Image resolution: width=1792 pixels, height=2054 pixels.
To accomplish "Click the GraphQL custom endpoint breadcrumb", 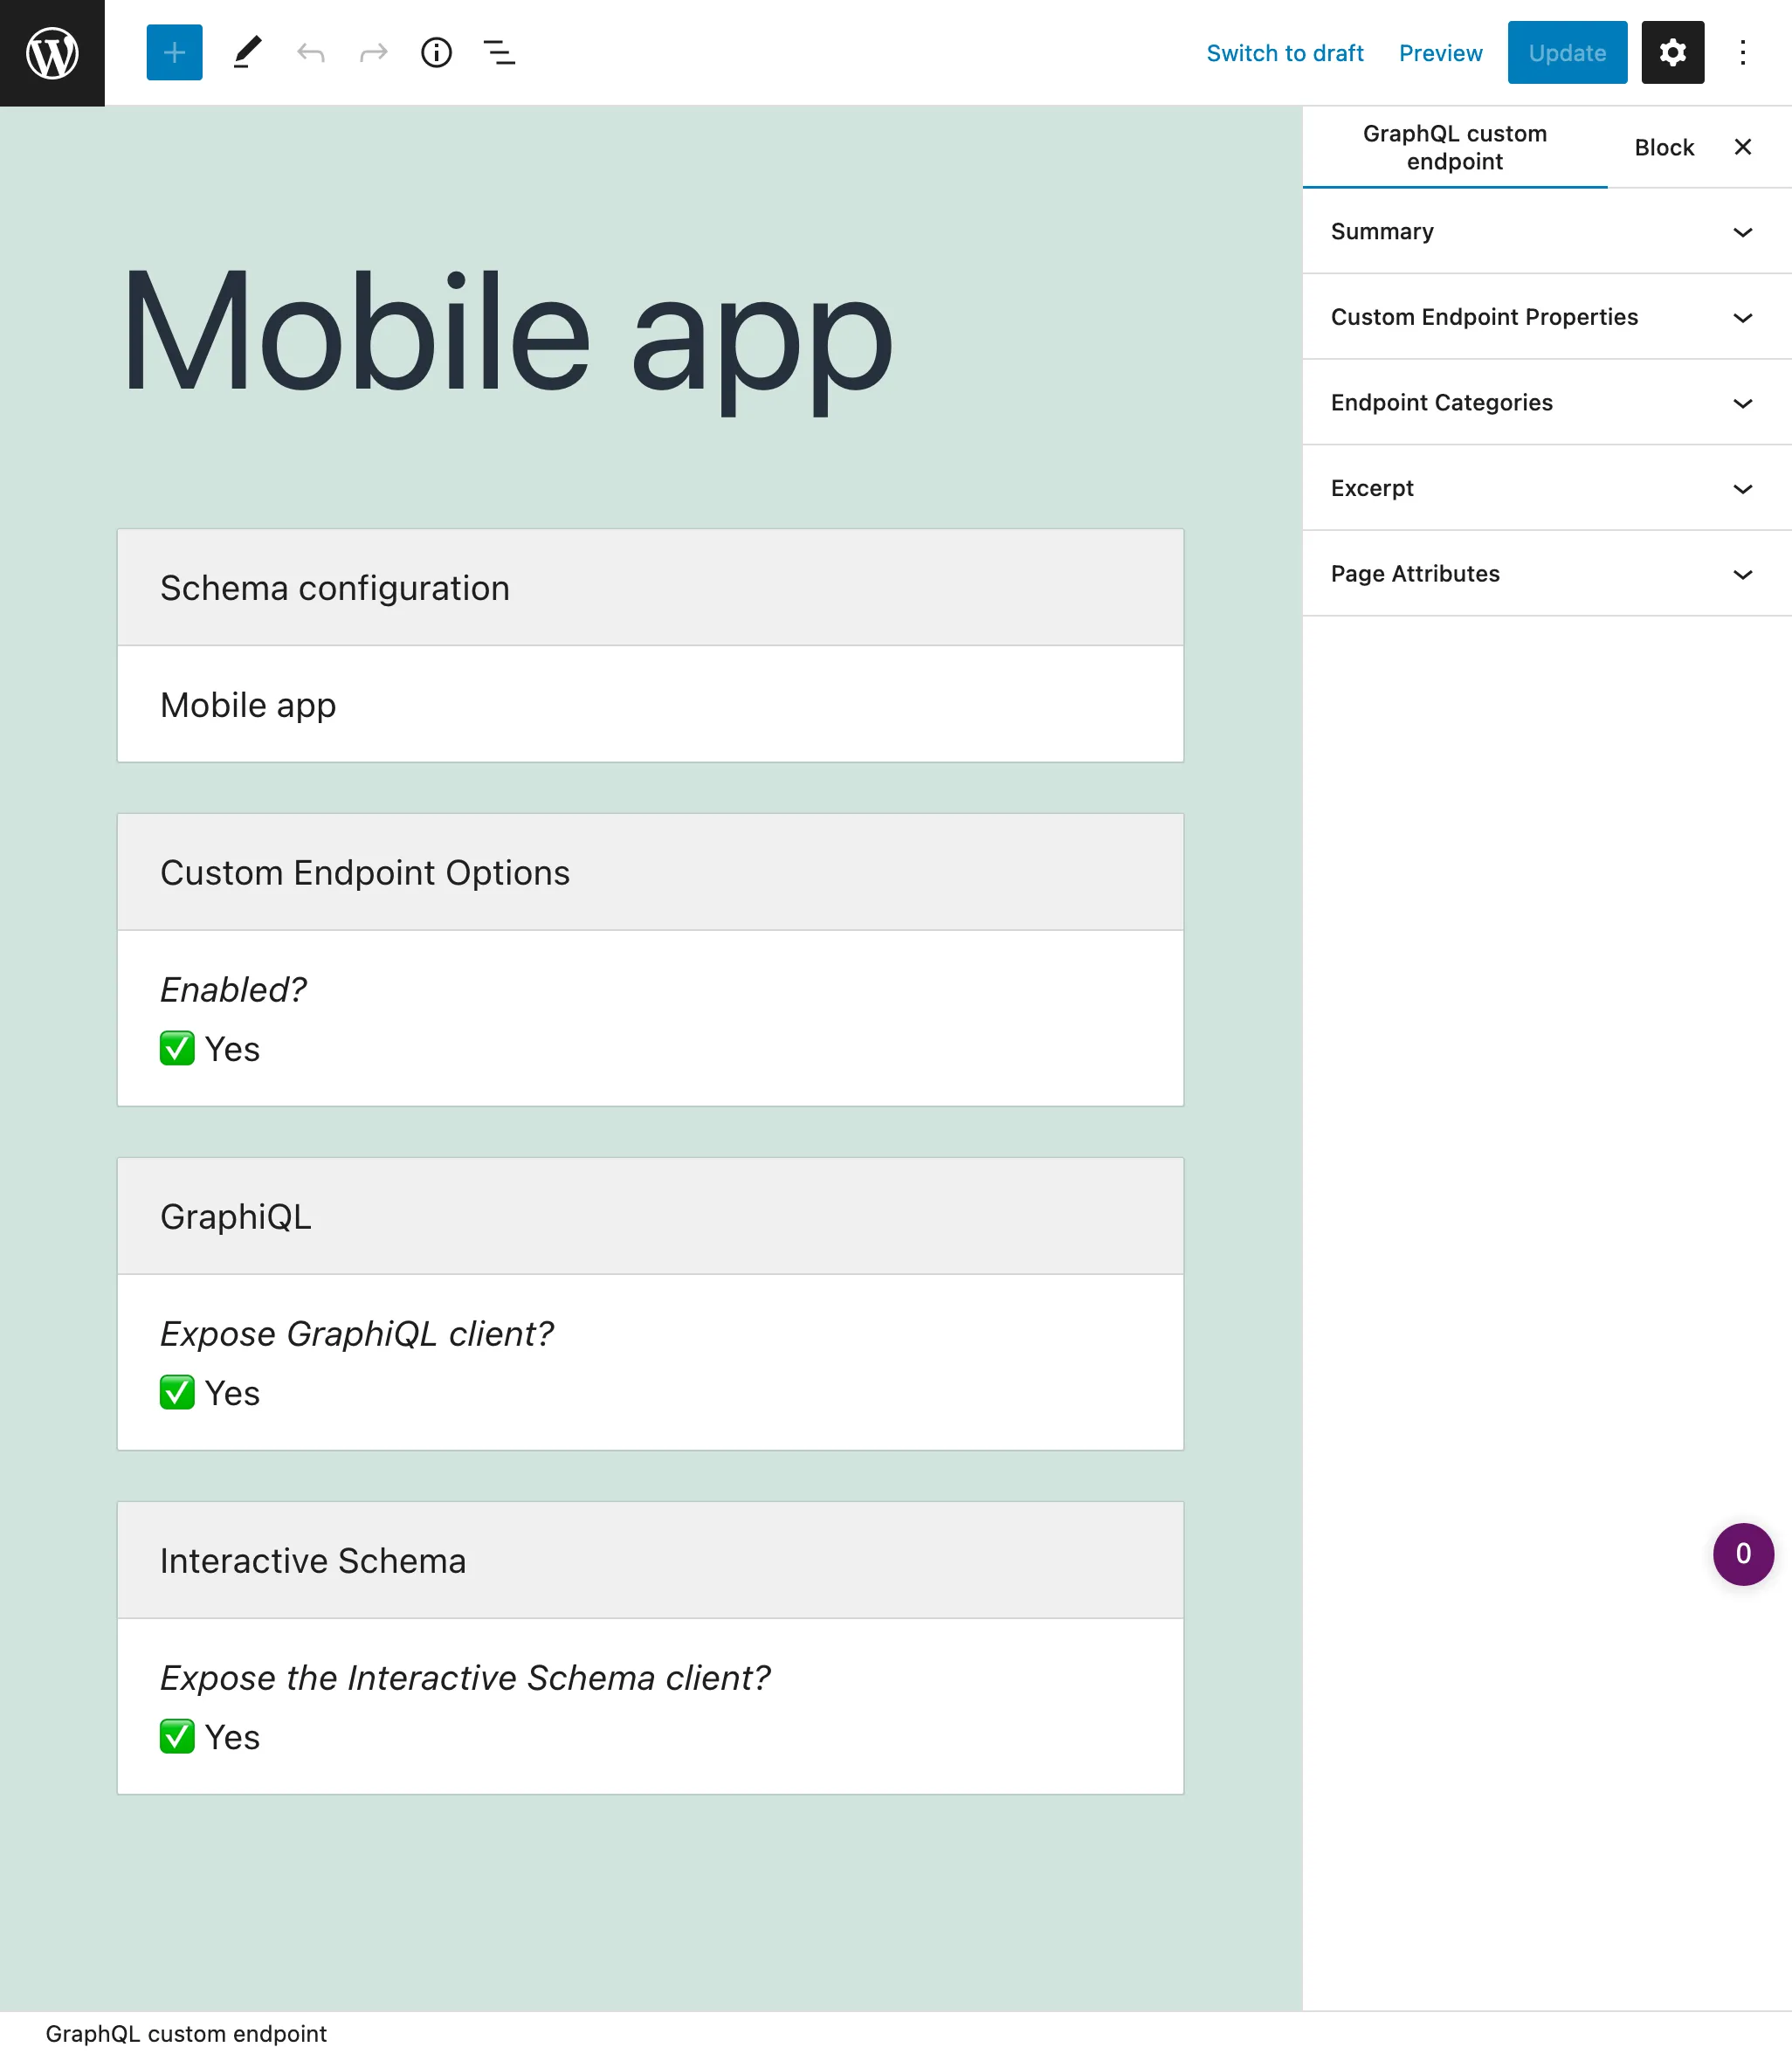I will coord(186,2033).
